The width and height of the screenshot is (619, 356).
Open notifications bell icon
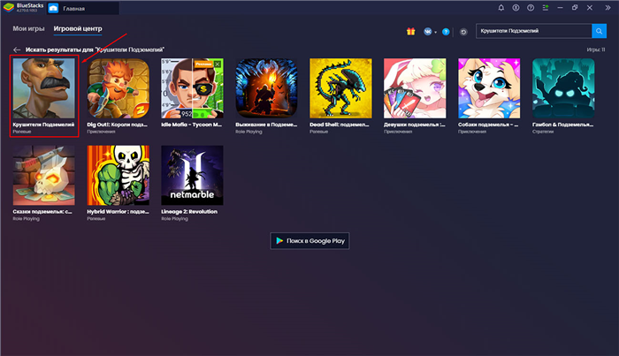click(x=501, y=7)
